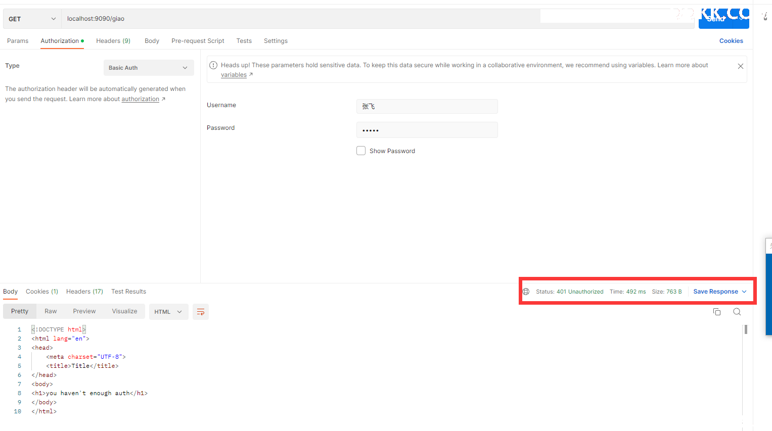Click the Status: 401 Unauthorized text

[570, 292]
